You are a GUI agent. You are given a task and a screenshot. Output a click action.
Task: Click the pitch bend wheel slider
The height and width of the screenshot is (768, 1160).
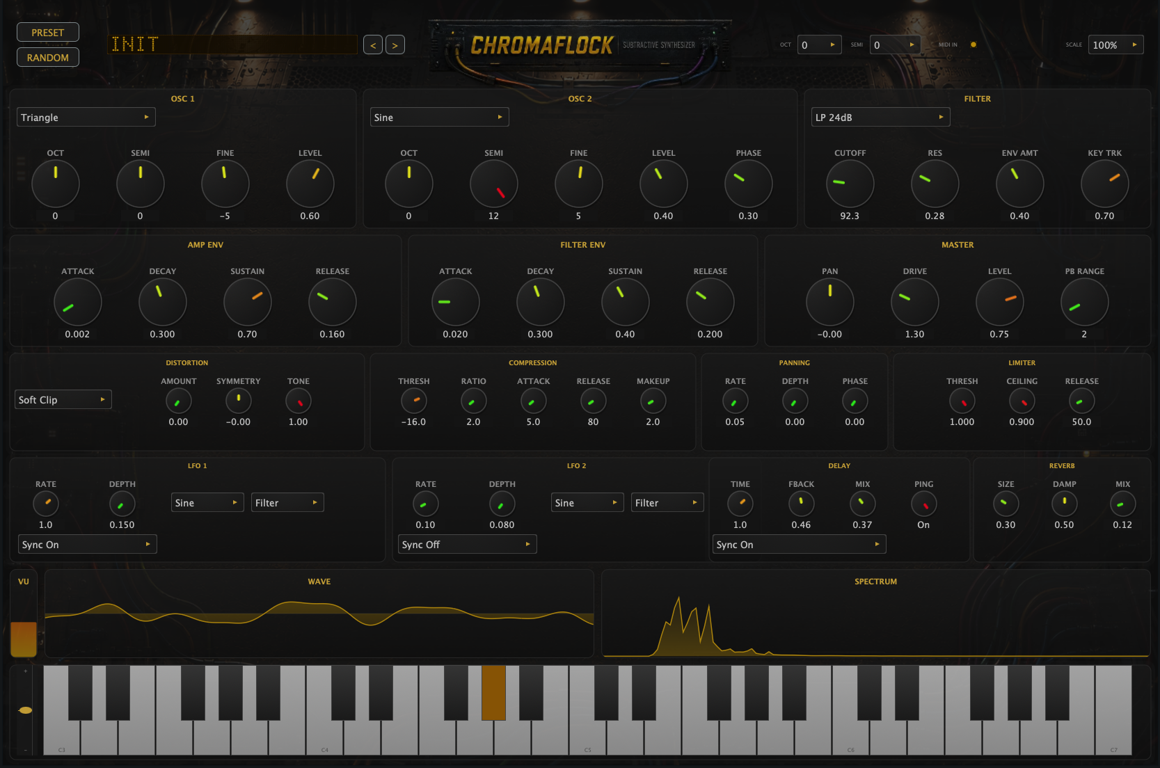click(26, 710)
